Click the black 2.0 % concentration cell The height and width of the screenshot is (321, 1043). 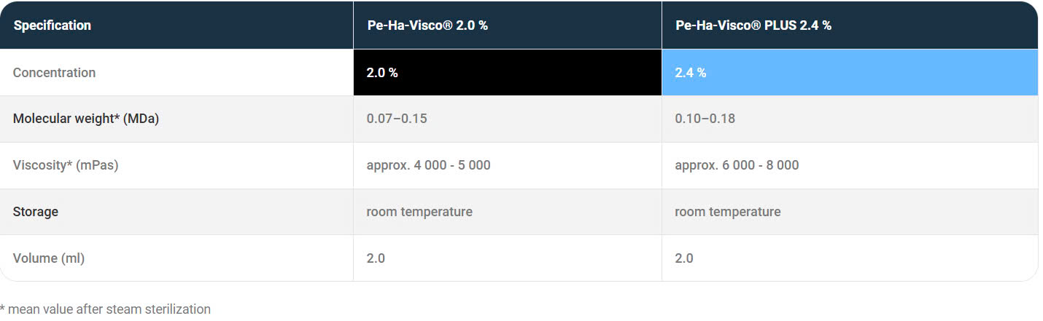coord(382,73)
